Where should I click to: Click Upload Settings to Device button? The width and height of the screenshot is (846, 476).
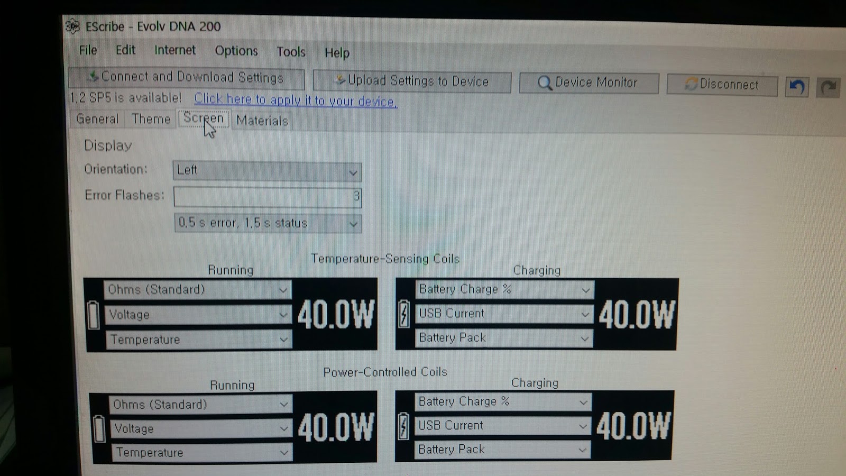click(x=412, y=81)
